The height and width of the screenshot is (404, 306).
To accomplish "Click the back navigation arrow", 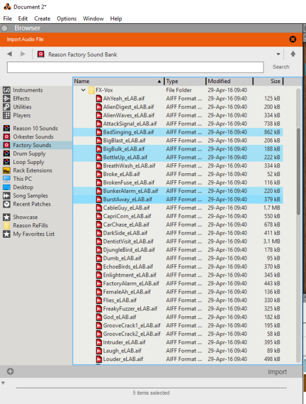I will point(9,54).
